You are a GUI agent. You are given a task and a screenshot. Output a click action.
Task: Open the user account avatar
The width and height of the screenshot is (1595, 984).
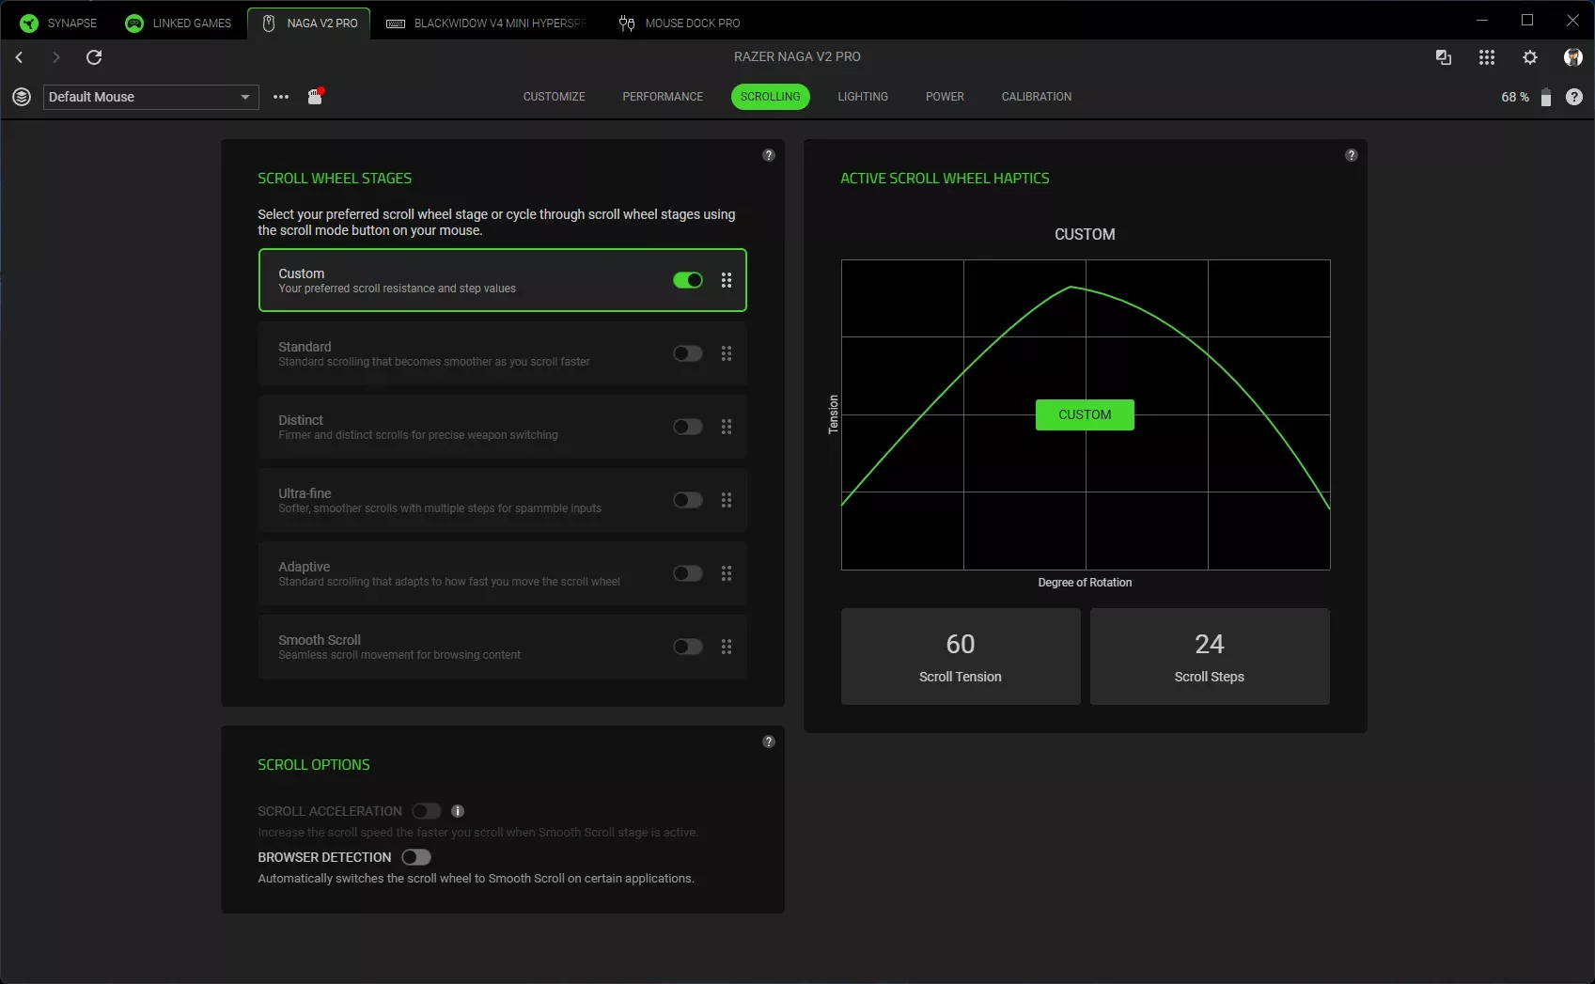(1573, 57)
